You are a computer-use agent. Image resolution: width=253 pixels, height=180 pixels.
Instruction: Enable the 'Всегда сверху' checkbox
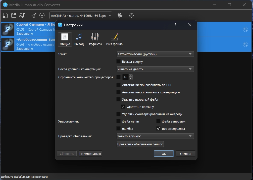coord(119,62)
